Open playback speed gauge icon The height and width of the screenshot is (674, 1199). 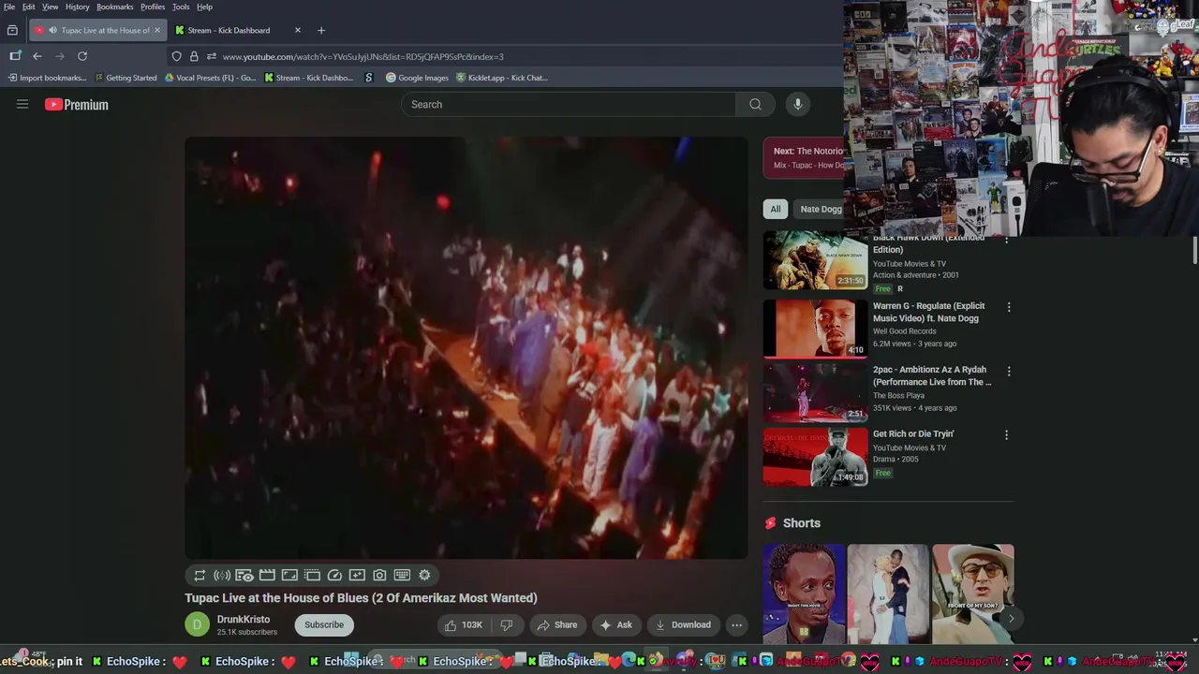[334, 576]
